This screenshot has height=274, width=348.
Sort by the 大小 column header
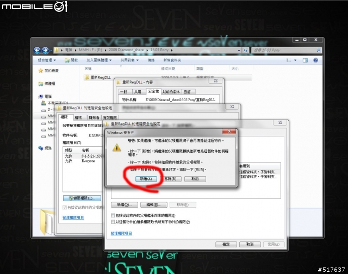pos(241,68)
